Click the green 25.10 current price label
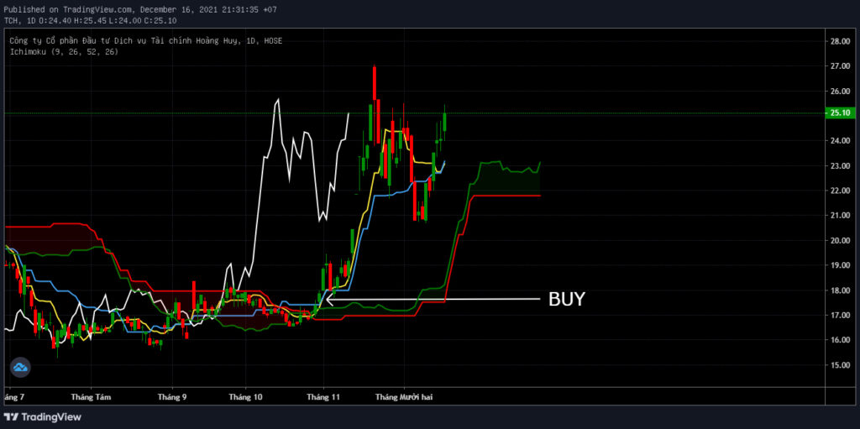This screenshot has height=429, width=860. click(840, 113)
